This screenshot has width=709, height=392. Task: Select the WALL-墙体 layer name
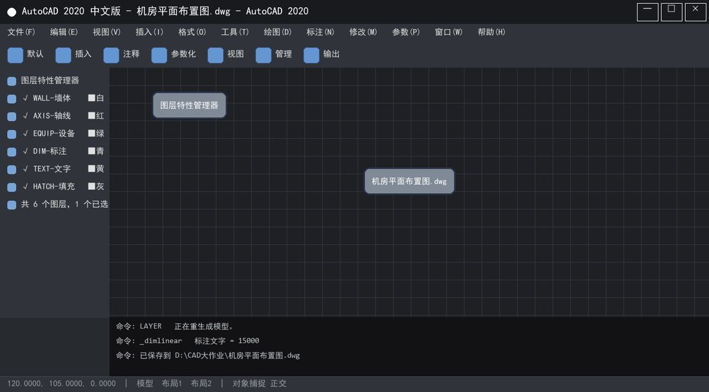[x=52, y=98]
